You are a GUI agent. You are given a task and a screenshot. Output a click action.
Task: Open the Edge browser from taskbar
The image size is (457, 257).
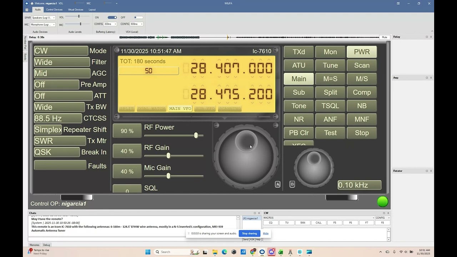point(224,252)
